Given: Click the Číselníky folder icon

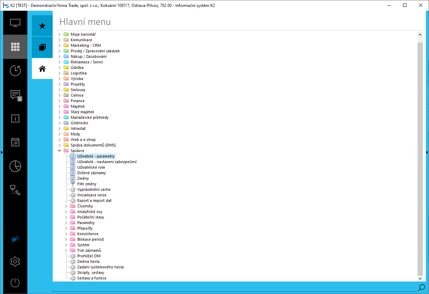Looking at the screenshot, I should 72,206.
